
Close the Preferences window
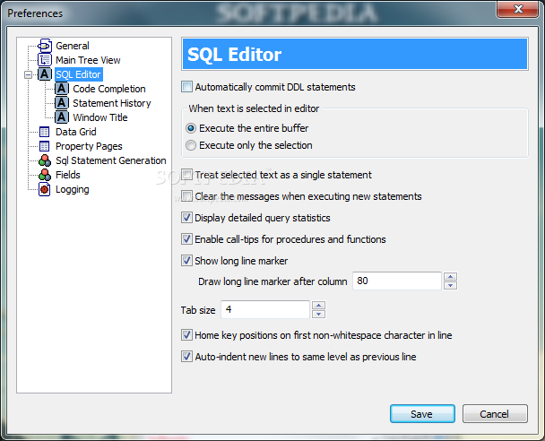[x=518, y=9]
